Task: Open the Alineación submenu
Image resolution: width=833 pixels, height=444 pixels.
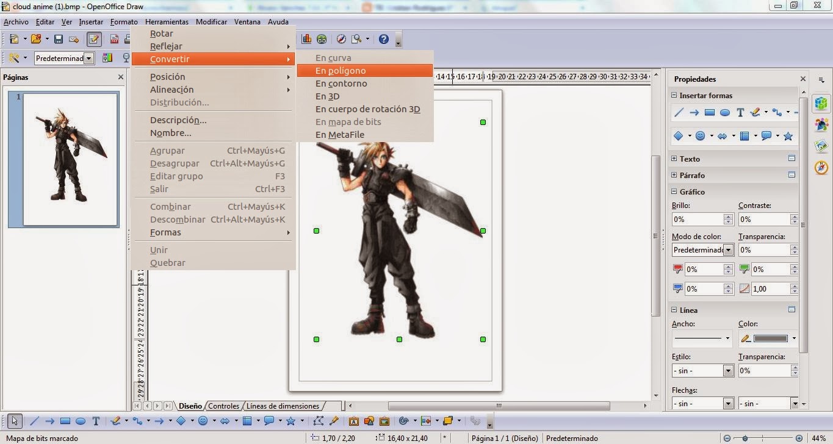Action: click(x=214, y=90)
